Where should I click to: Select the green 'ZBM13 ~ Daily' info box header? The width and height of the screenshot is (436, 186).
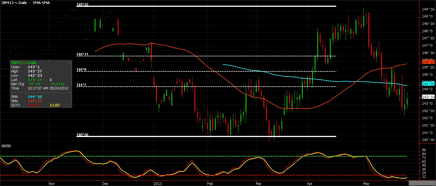tap(24, 63)
